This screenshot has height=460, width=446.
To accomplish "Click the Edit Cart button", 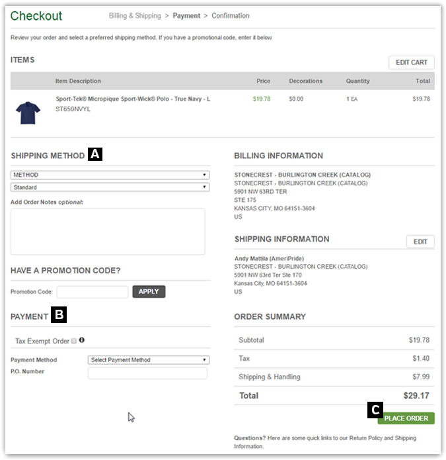I will click(411, 62).
